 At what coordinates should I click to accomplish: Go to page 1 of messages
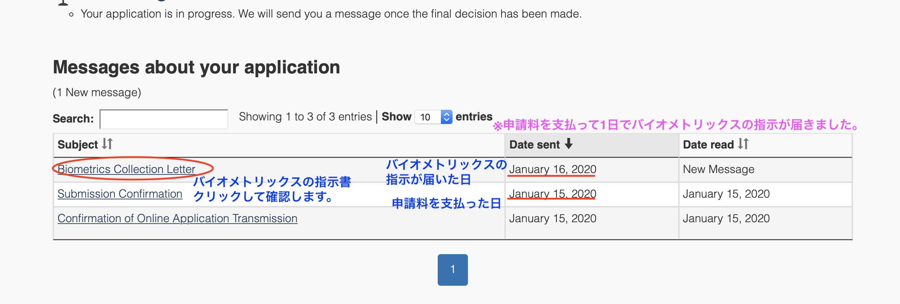452,270
